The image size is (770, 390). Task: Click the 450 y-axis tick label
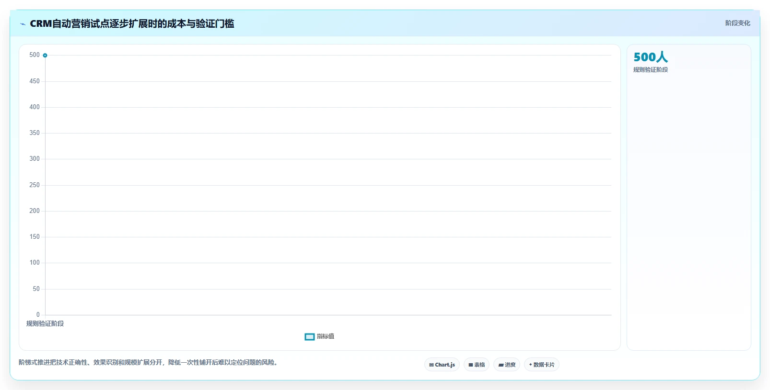point(35,81)
